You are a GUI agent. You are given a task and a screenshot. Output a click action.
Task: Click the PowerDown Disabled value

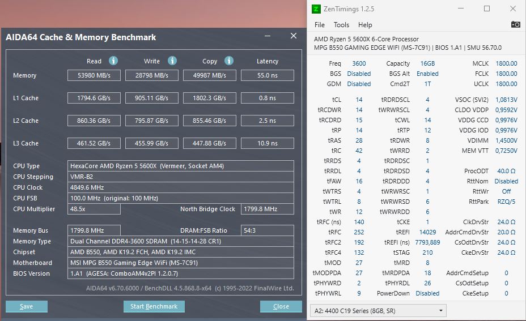tap(427, 293)
